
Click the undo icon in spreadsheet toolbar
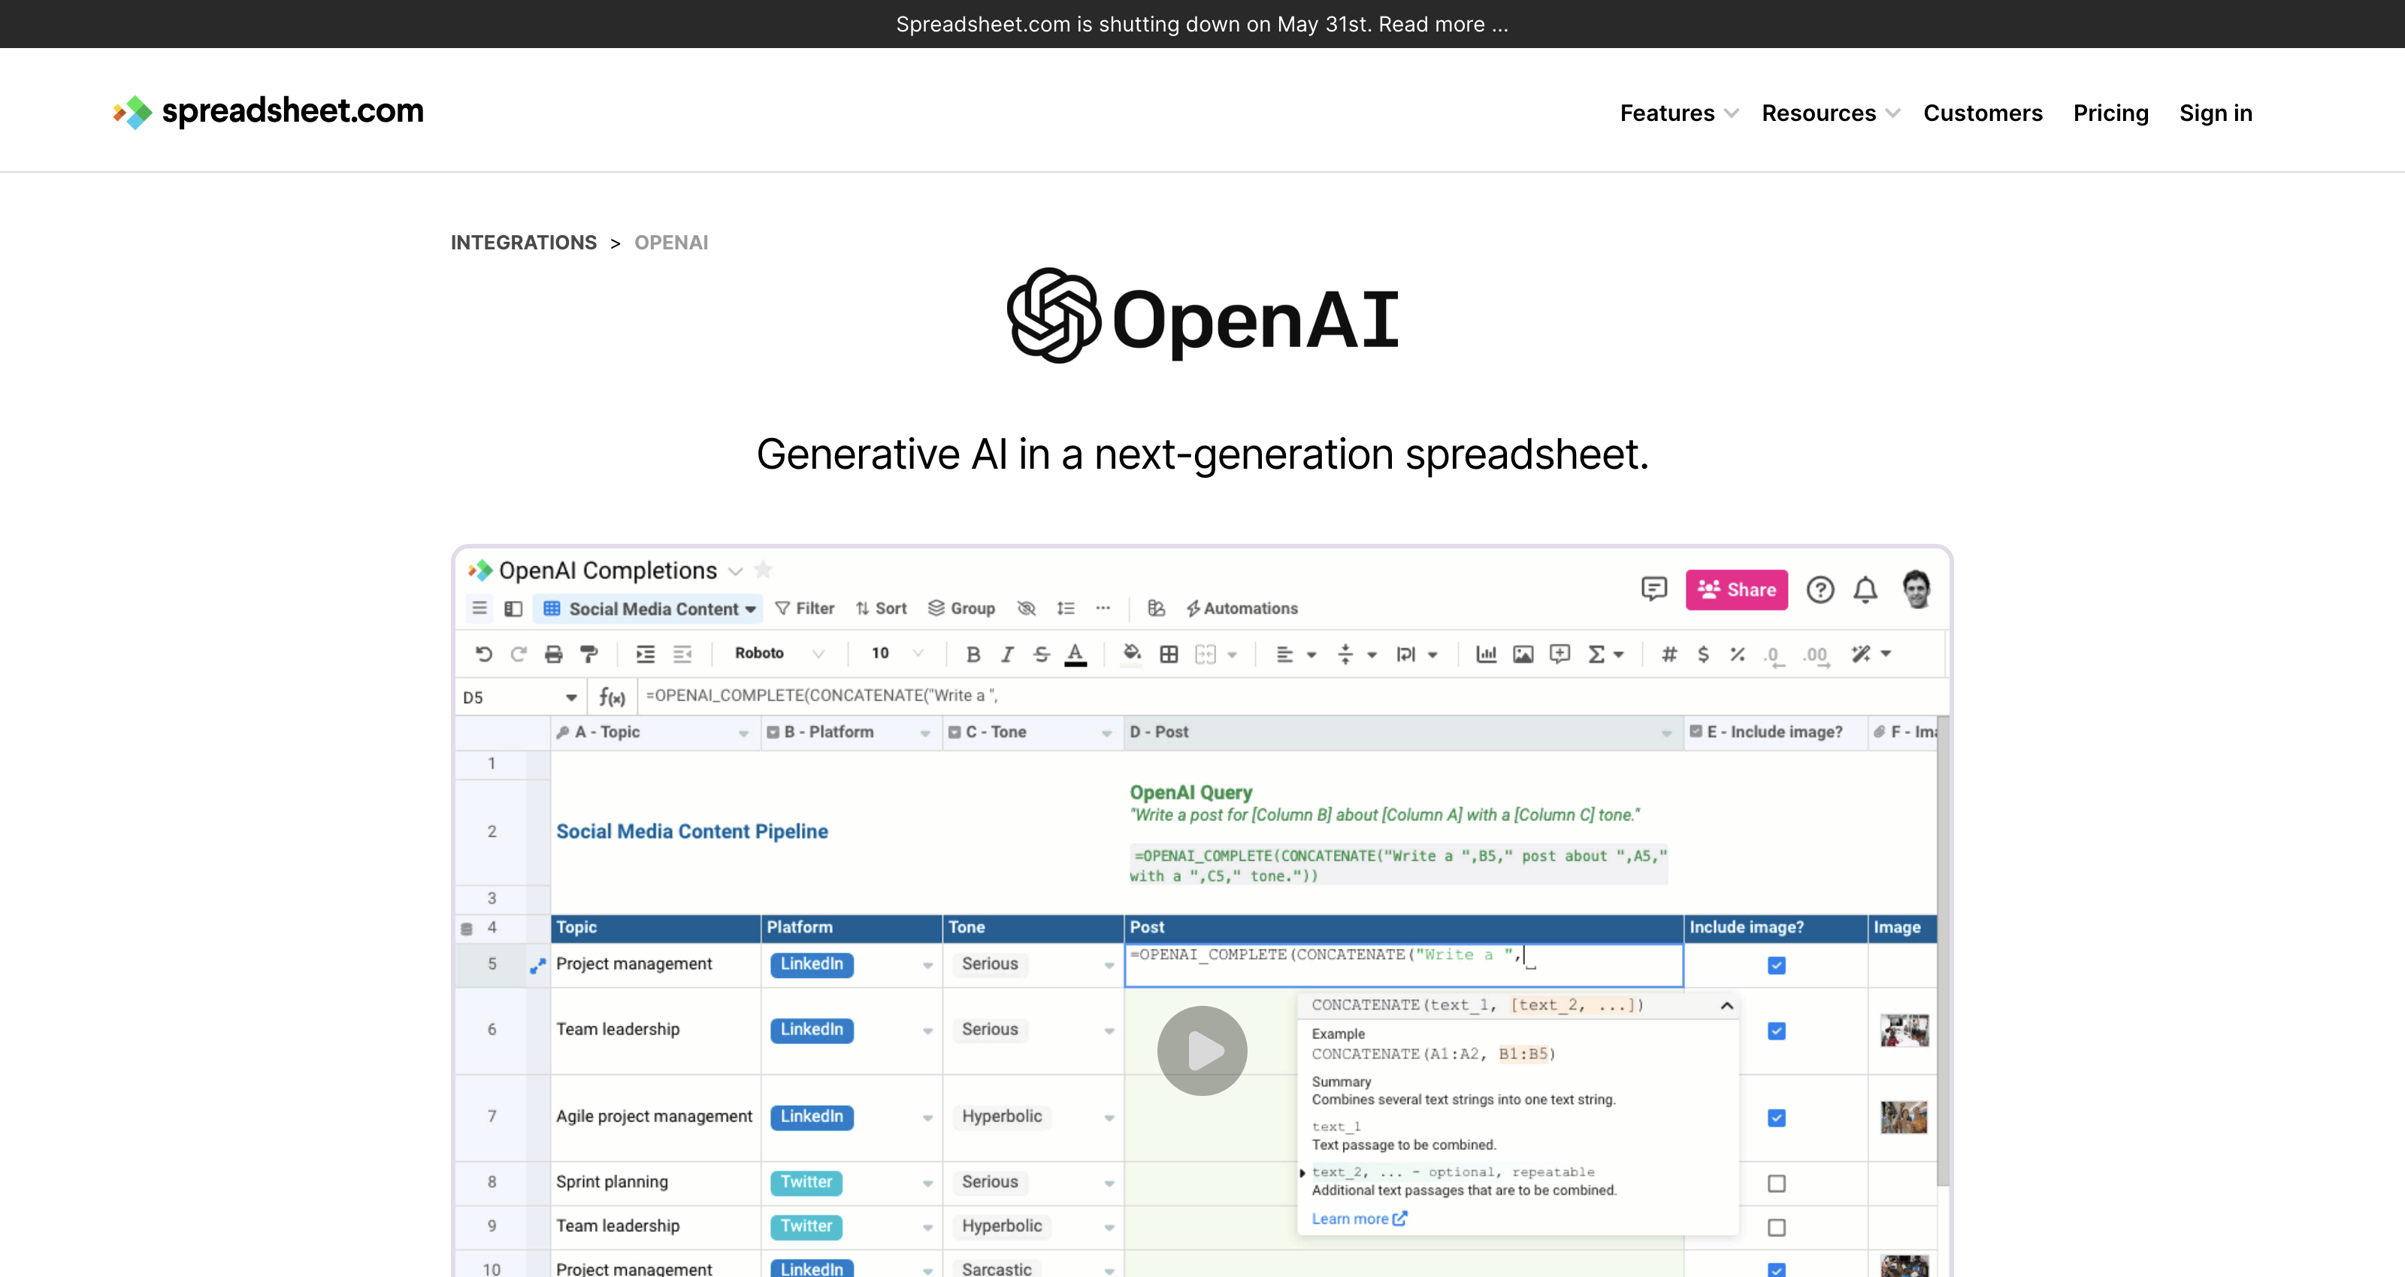coord(483,654)
